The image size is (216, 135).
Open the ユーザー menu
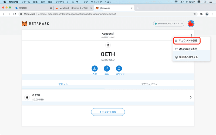point(76,2)
